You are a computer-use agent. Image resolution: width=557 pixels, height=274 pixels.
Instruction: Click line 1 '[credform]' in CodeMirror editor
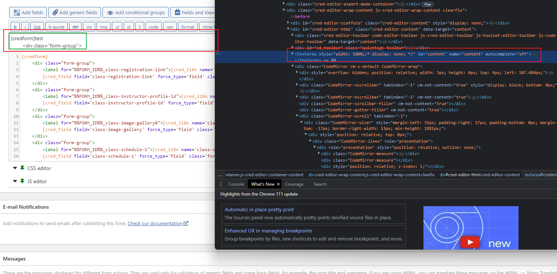coord(35,57)
